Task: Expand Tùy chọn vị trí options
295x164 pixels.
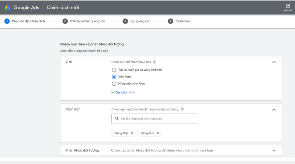Action: click(x=124, y=92)
